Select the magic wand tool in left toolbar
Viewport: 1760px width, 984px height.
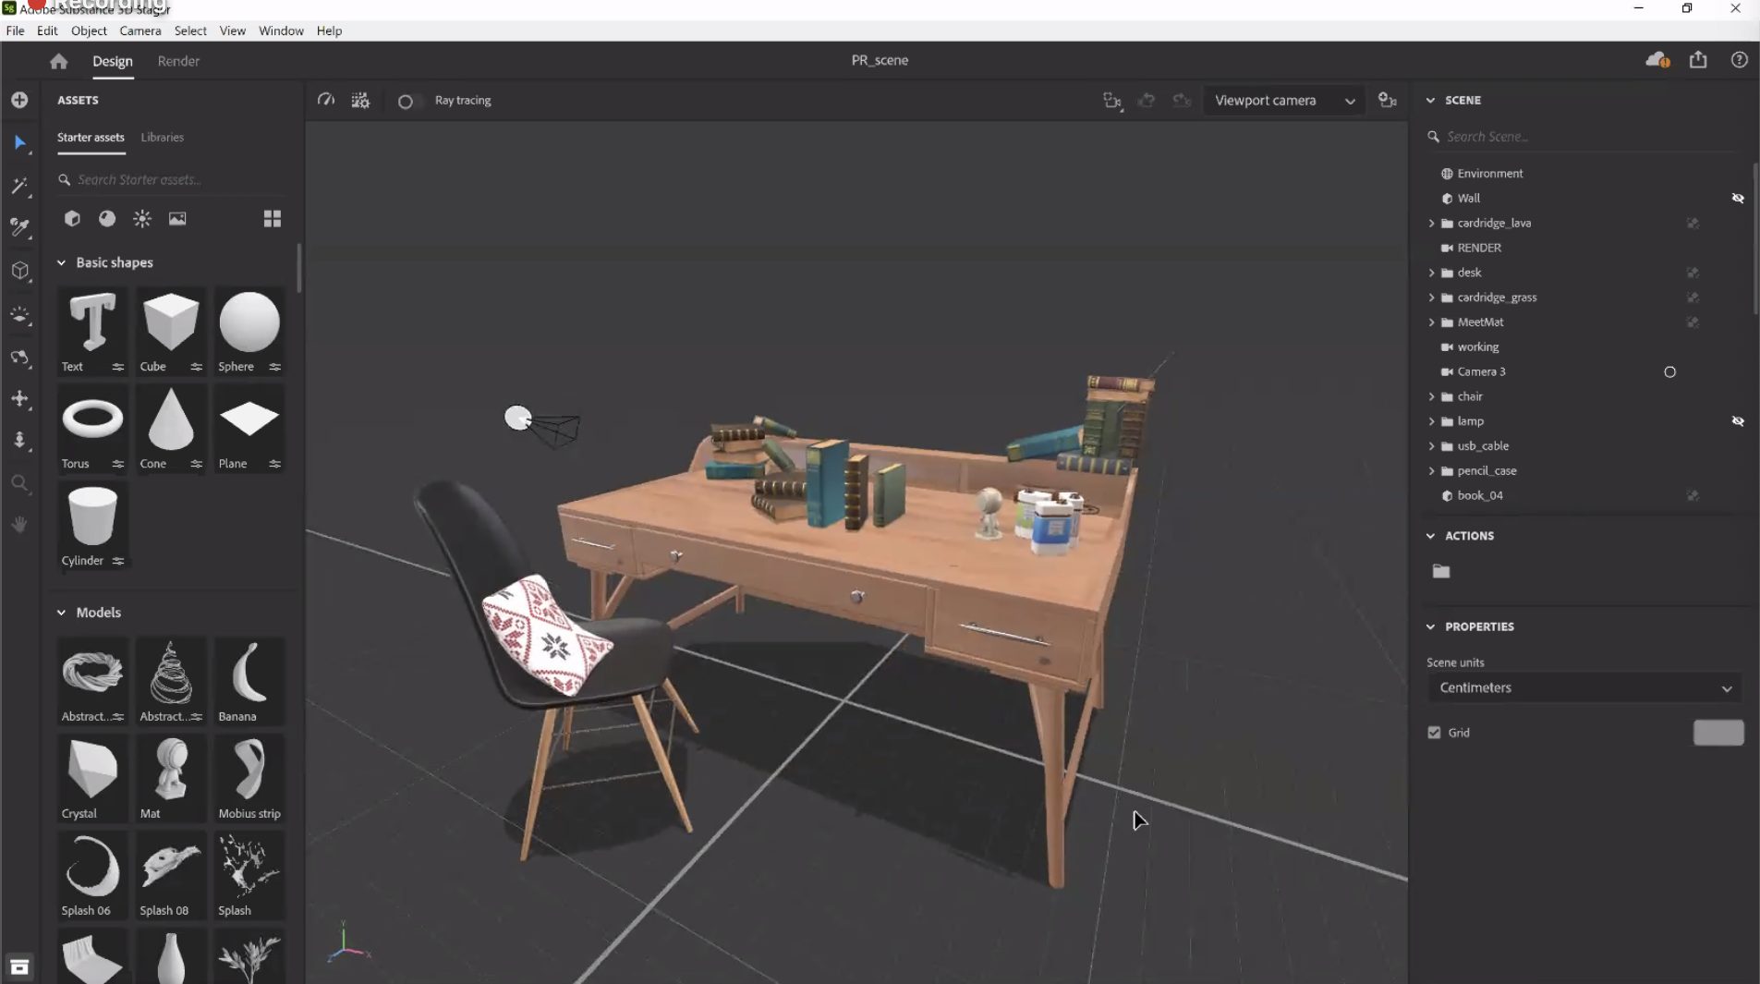pyautogui.click(x=19, y=186)
